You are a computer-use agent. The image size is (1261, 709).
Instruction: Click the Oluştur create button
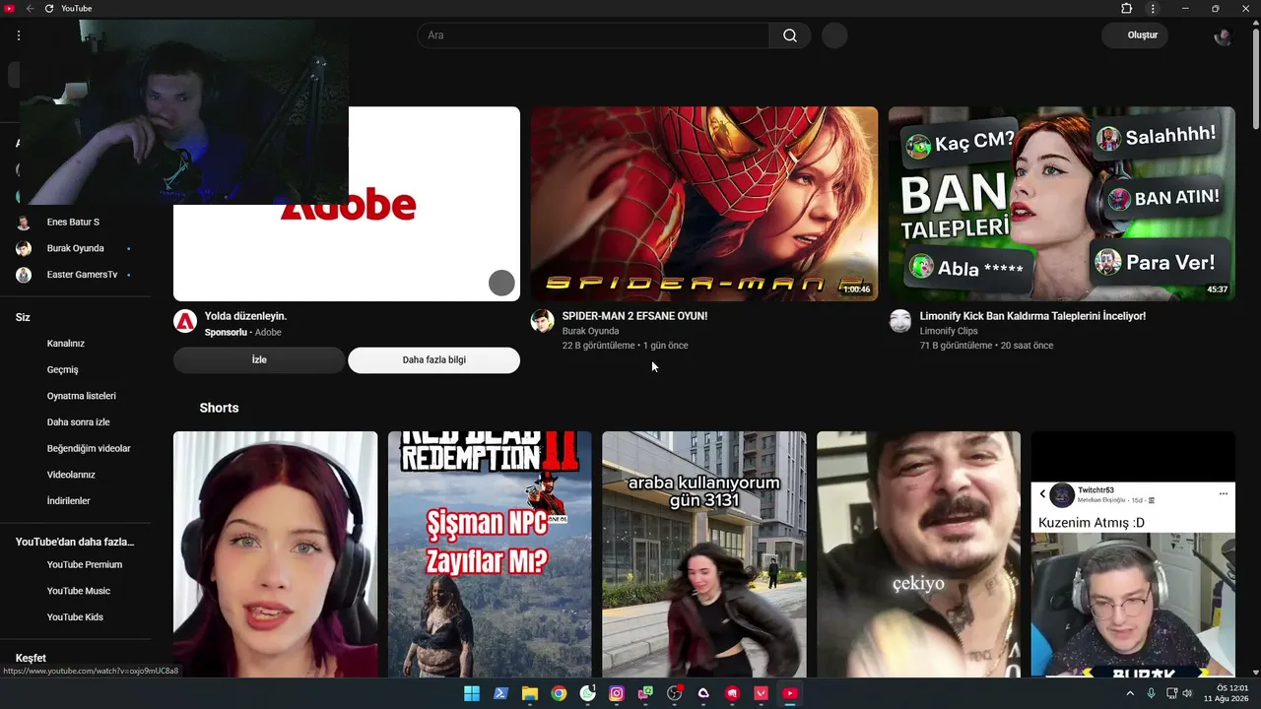pos(1136,35)
